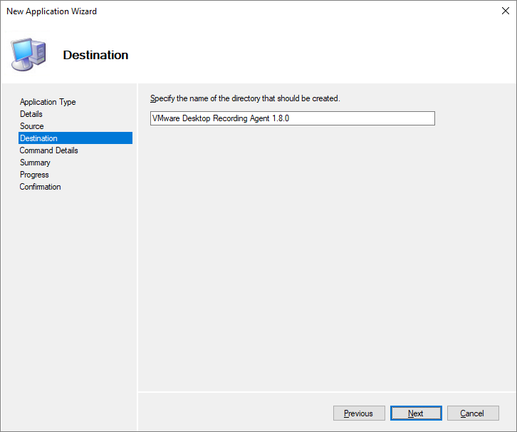Viewport: 517px width, 432px height.
Task: Click the word VMware in directory field
Action: pos(166,118)
